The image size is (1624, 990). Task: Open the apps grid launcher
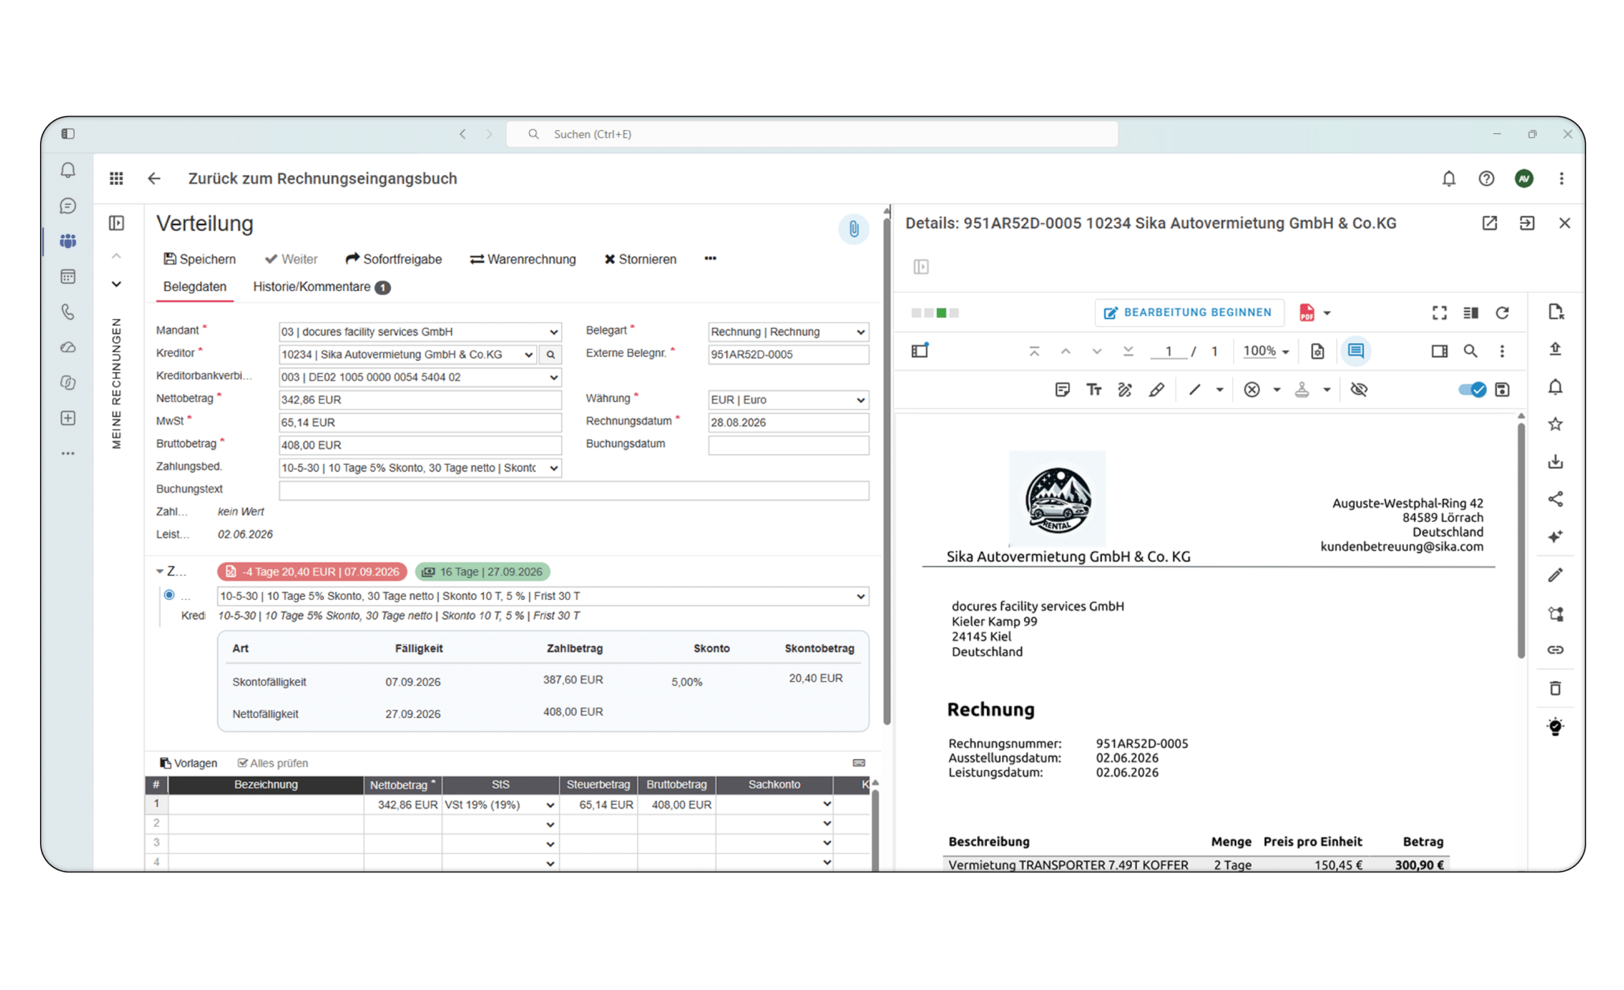click(x=117, y=179)
